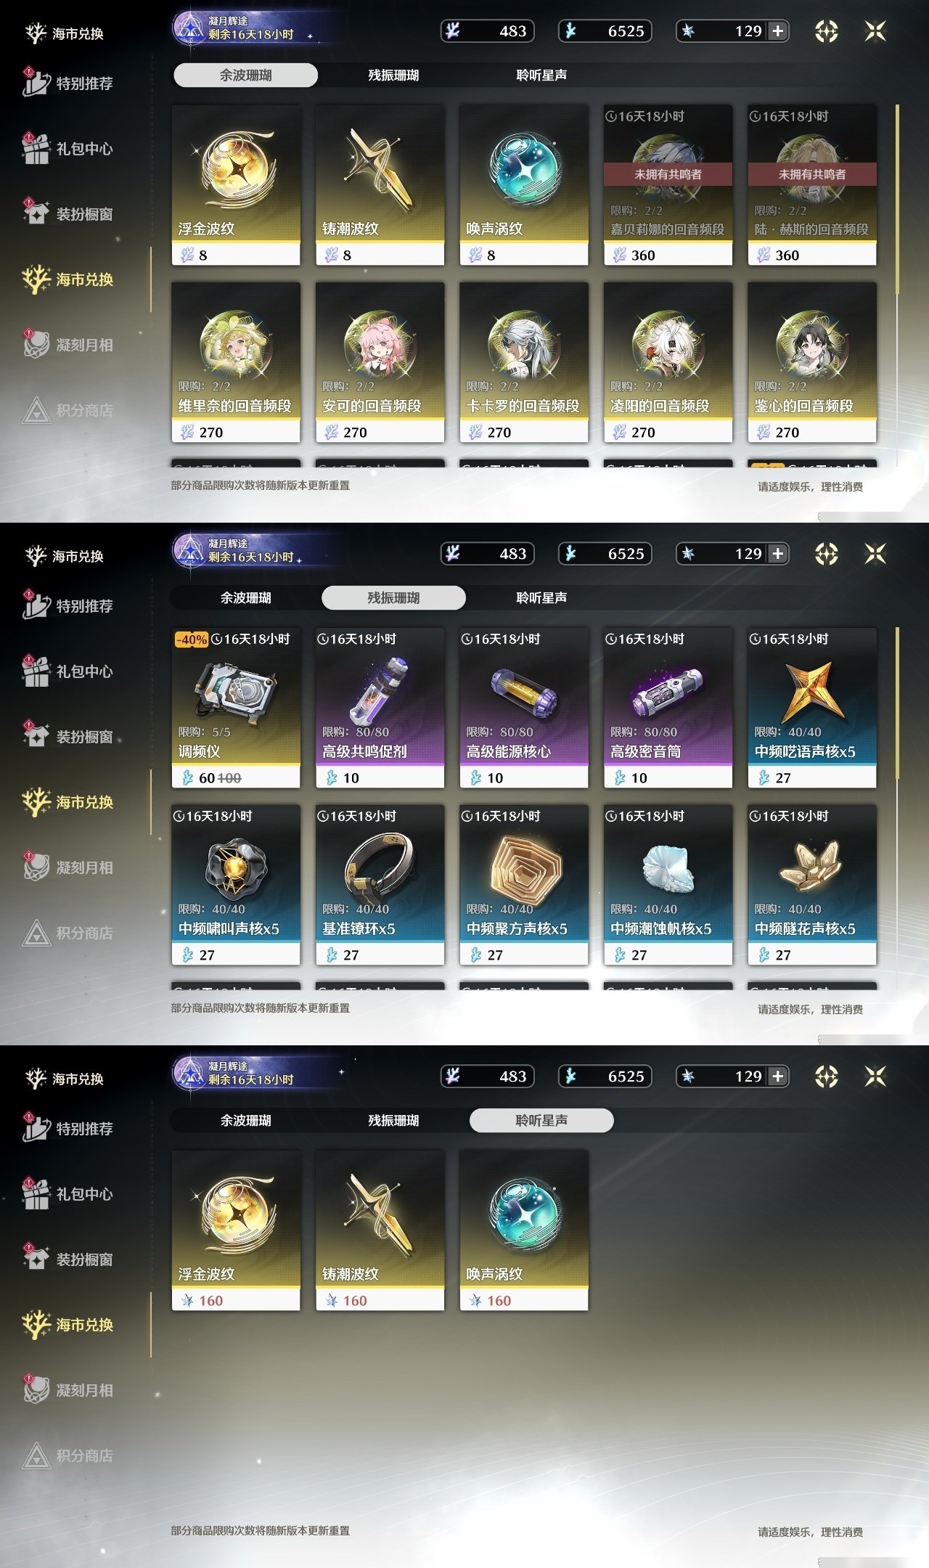
Task: Open 高级密音筒 item
Action: click(x=668, y=708)
